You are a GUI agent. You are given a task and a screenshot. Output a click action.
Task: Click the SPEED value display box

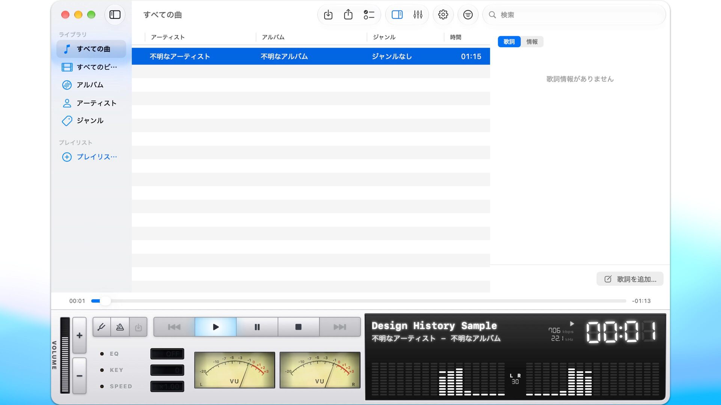pos(167,386)
